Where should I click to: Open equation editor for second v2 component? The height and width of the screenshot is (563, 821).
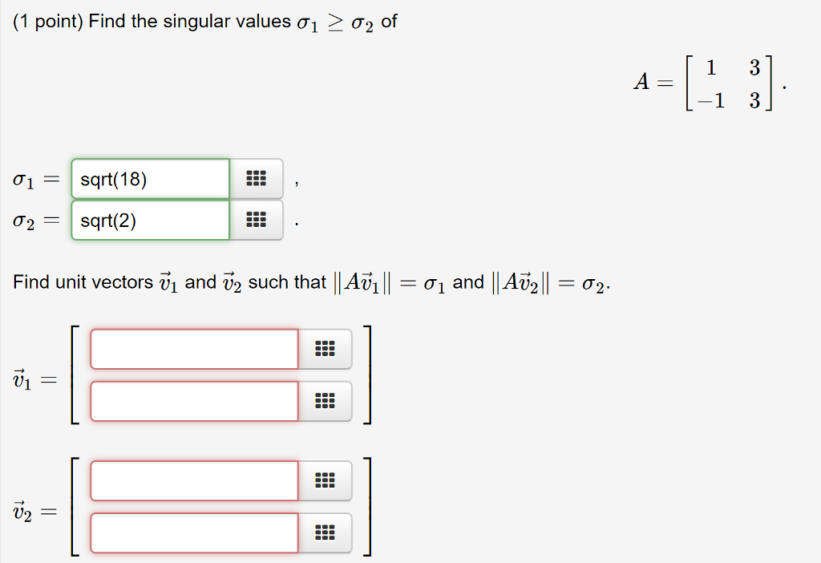tap(326, 533)
